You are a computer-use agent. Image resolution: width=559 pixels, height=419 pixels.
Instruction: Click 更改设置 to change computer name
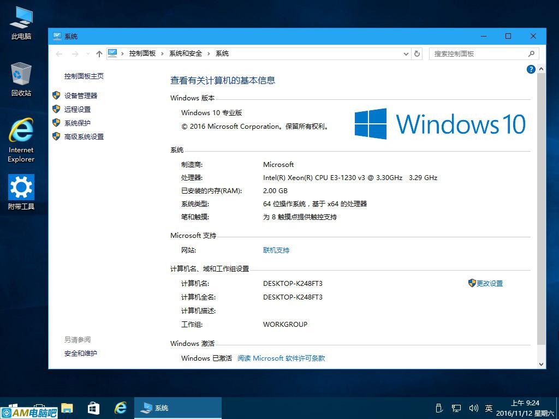490,283
